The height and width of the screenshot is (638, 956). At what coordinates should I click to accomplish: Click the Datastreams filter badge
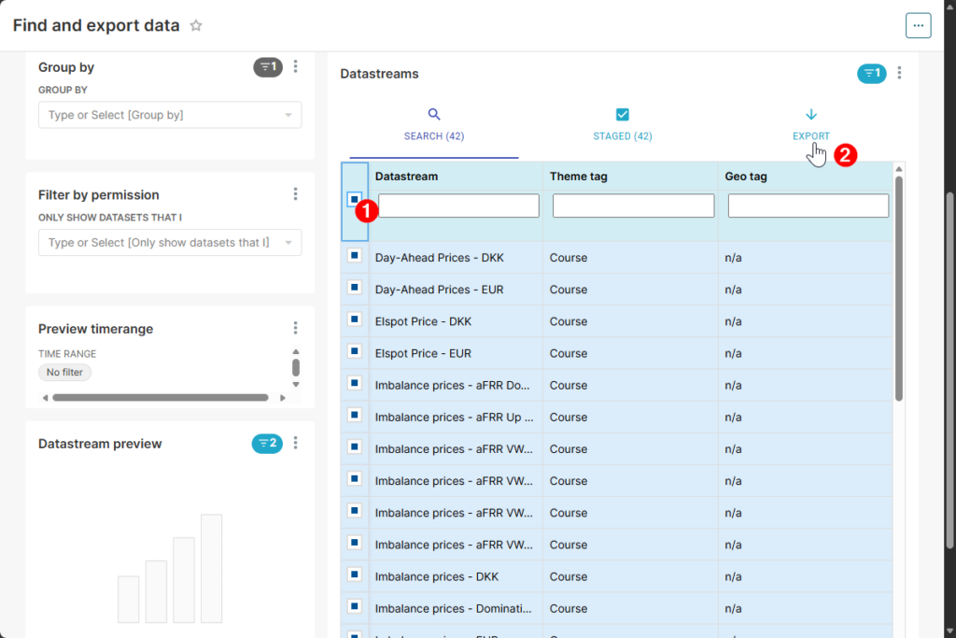(x=872, y=73)
